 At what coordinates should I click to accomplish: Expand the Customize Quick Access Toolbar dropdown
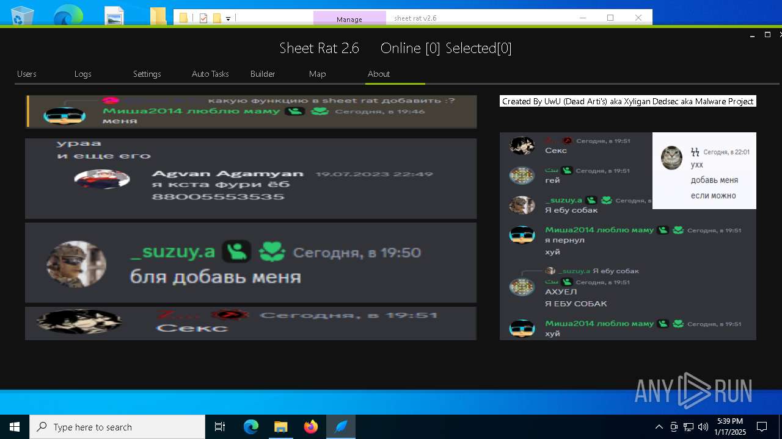coord(228,19)
